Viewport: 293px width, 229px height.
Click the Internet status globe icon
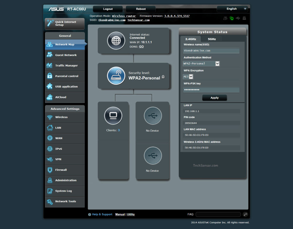click(116, 40)
